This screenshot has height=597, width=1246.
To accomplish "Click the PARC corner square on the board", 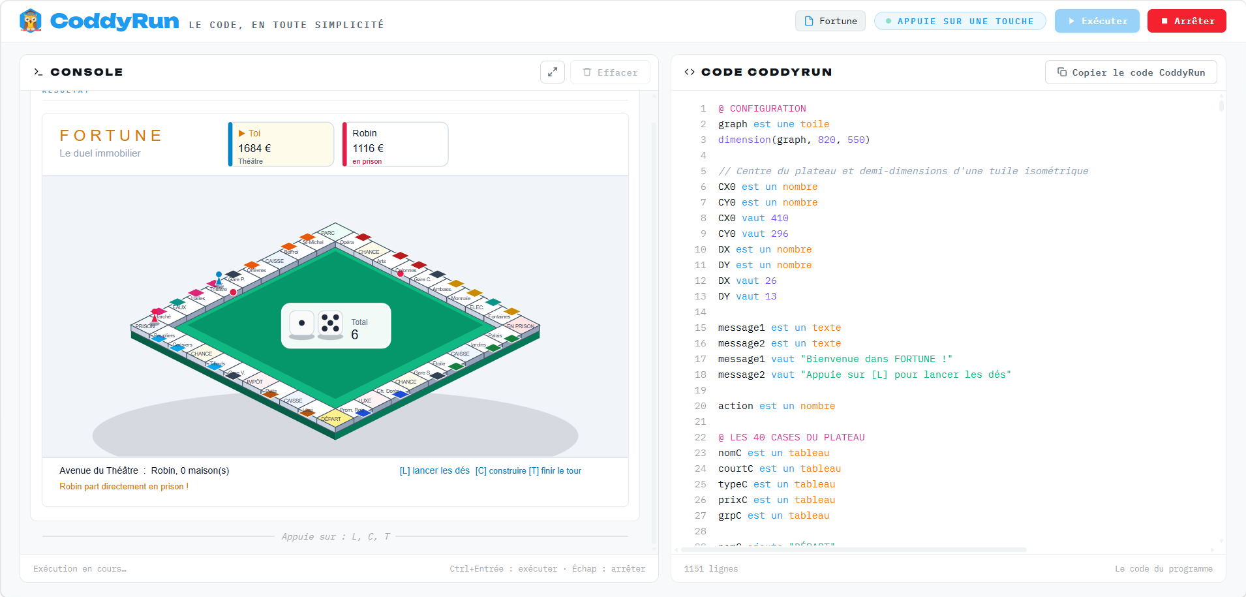I will tap(335, 232).
